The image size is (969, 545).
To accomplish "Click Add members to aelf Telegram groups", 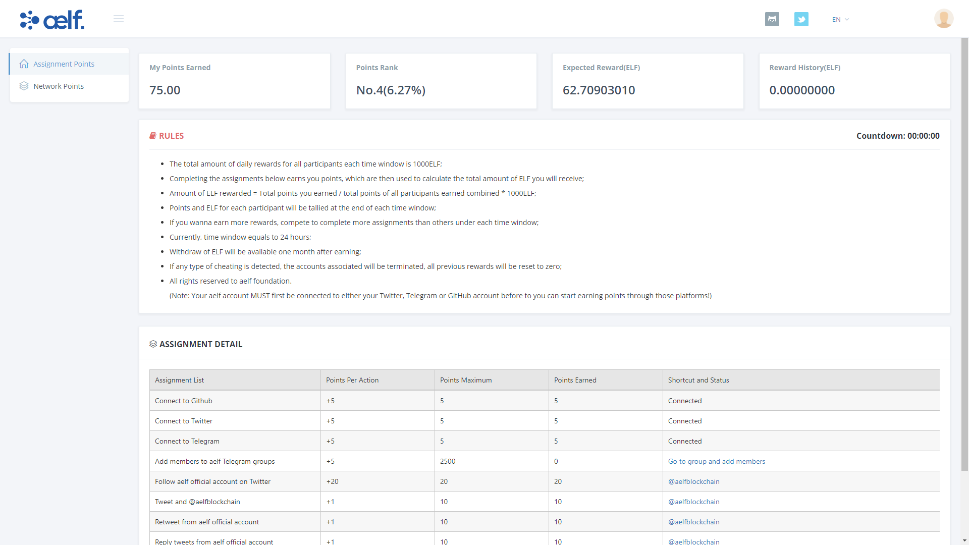I will pyautogui.click(x=214, y=461).
